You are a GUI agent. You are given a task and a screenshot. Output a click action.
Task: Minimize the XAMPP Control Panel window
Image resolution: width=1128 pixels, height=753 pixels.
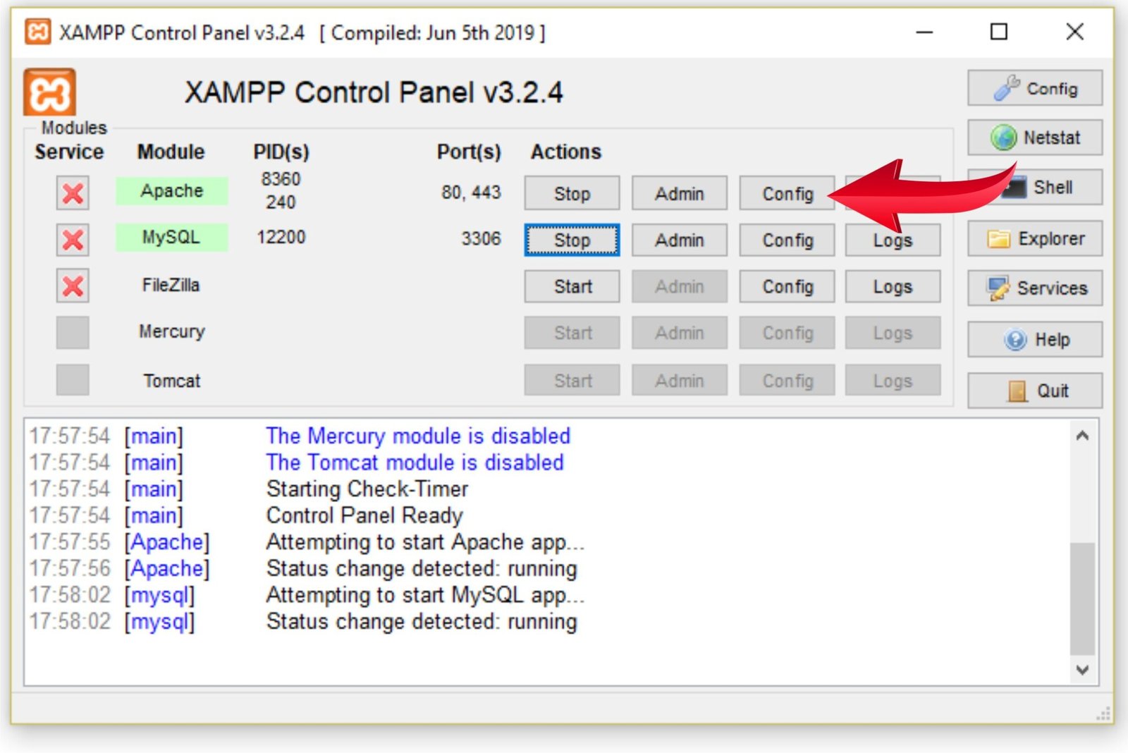(x=924, y=32)
